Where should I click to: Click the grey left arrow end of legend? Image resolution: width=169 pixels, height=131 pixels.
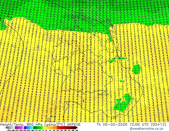coord(6,128)
